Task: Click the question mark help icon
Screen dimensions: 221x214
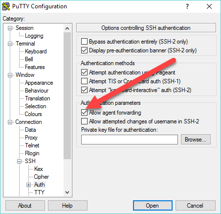Action: coord(187,6)
